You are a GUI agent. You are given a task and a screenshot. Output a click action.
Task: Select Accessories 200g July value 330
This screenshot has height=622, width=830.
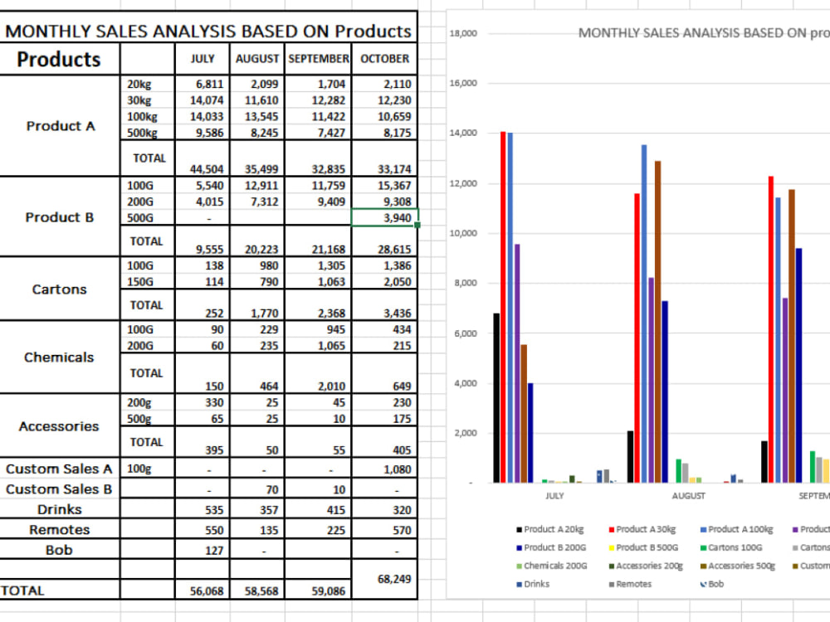point(203,402)
